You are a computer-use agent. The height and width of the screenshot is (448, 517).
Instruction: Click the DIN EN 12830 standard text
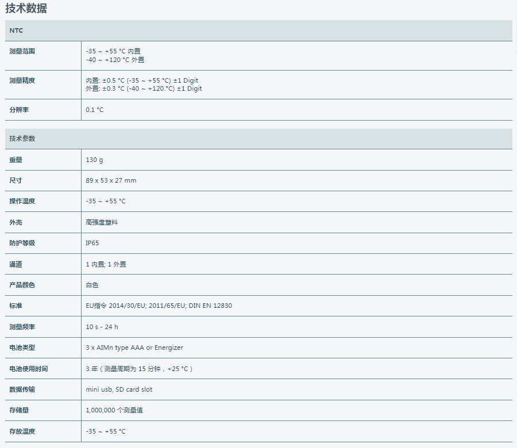(210, 306)
